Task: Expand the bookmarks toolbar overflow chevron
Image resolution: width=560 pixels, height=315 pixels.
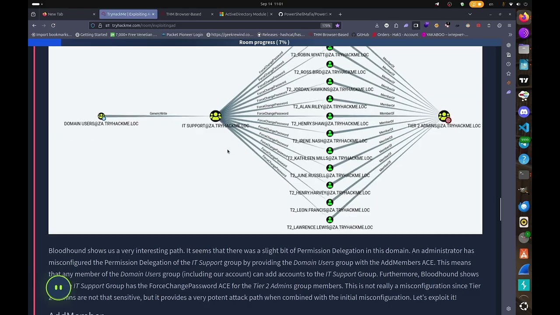Action: [510, 35]
